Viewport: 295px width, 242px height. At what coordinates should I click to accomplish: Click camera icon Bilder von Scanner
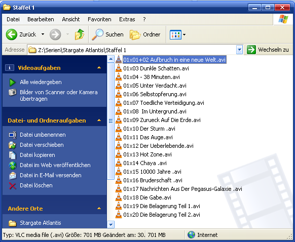12,92
